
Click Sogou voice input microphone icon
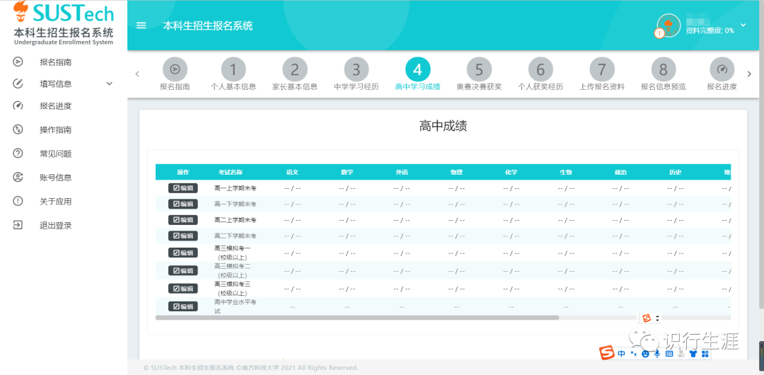(657, 354)
